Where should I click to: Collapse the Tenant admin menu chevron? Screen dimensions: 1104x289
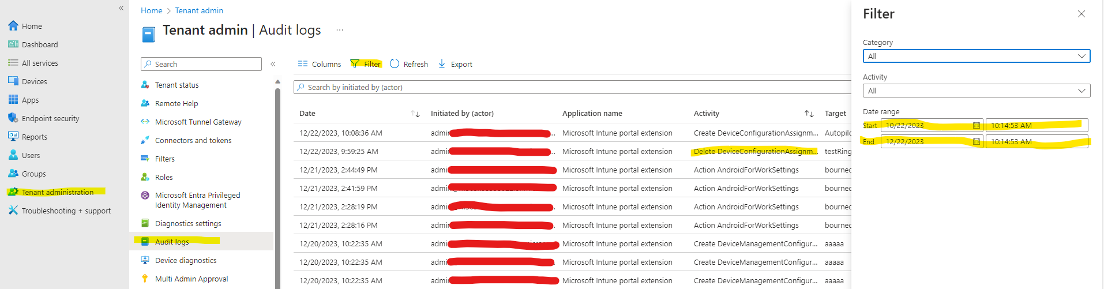tap(273, 64)
